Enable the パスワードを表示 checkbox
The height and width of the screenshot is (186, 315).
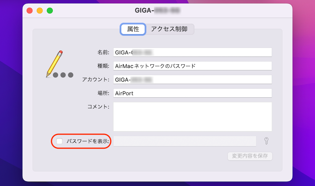(59, 141)
